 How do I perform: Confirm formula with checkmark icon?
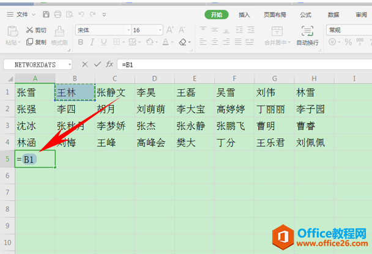(97, 64)
